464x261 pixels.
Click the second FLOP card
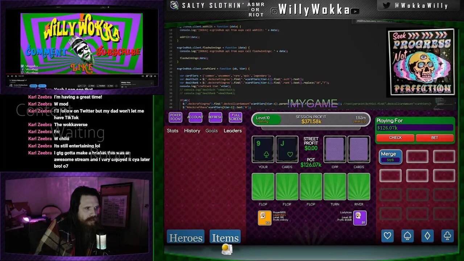(287, 187)
